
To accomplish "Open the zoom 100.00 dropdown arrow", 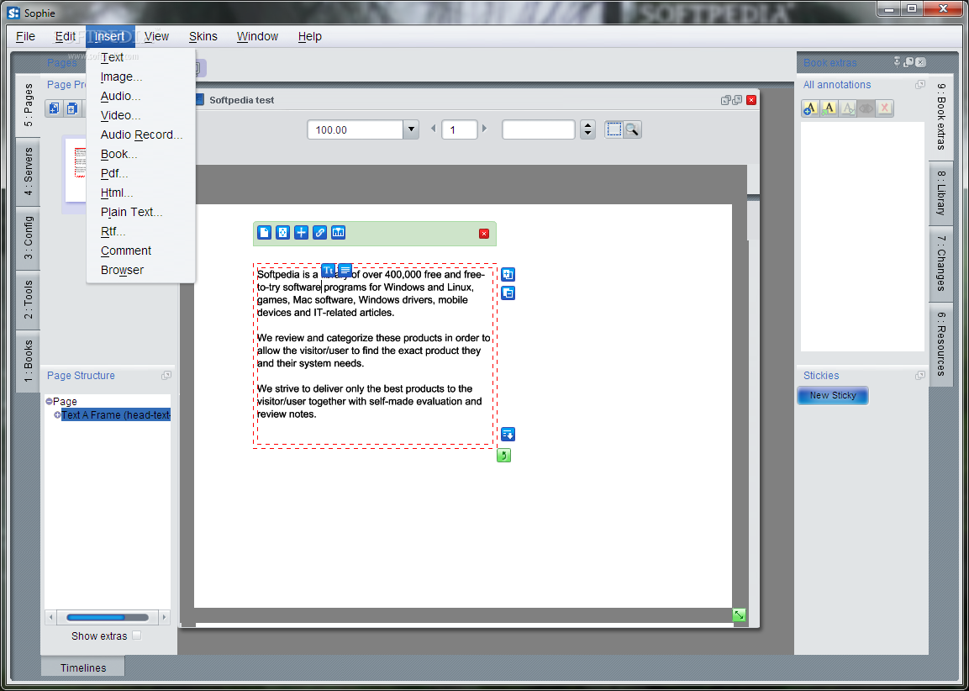I will click(x=411, y=129).
